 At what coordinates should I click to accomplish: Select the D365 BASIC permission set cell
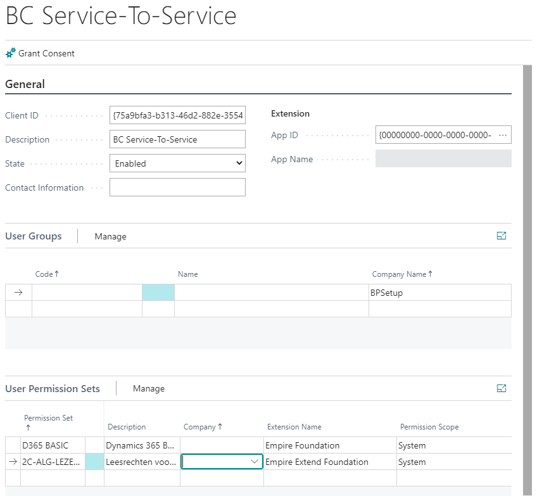click(53, 445)
